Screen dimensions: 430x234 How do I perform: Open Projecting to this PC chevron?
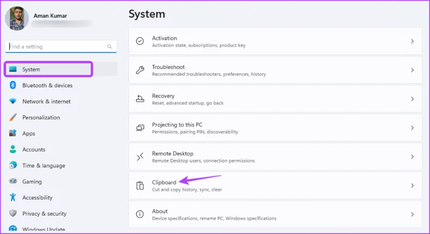[x=412, y=128]
